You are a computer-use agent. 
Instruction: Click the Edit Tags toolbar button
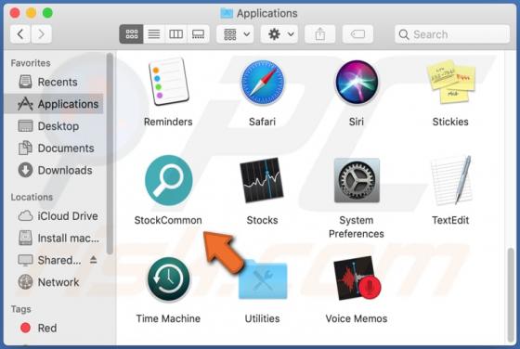pos(357,34)
